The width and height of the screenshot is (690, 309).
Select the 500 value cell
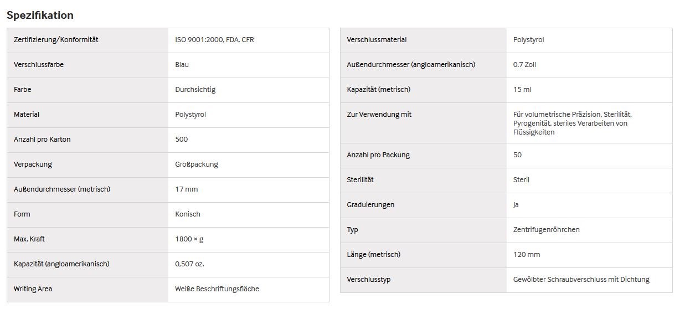tap(249, 140)
